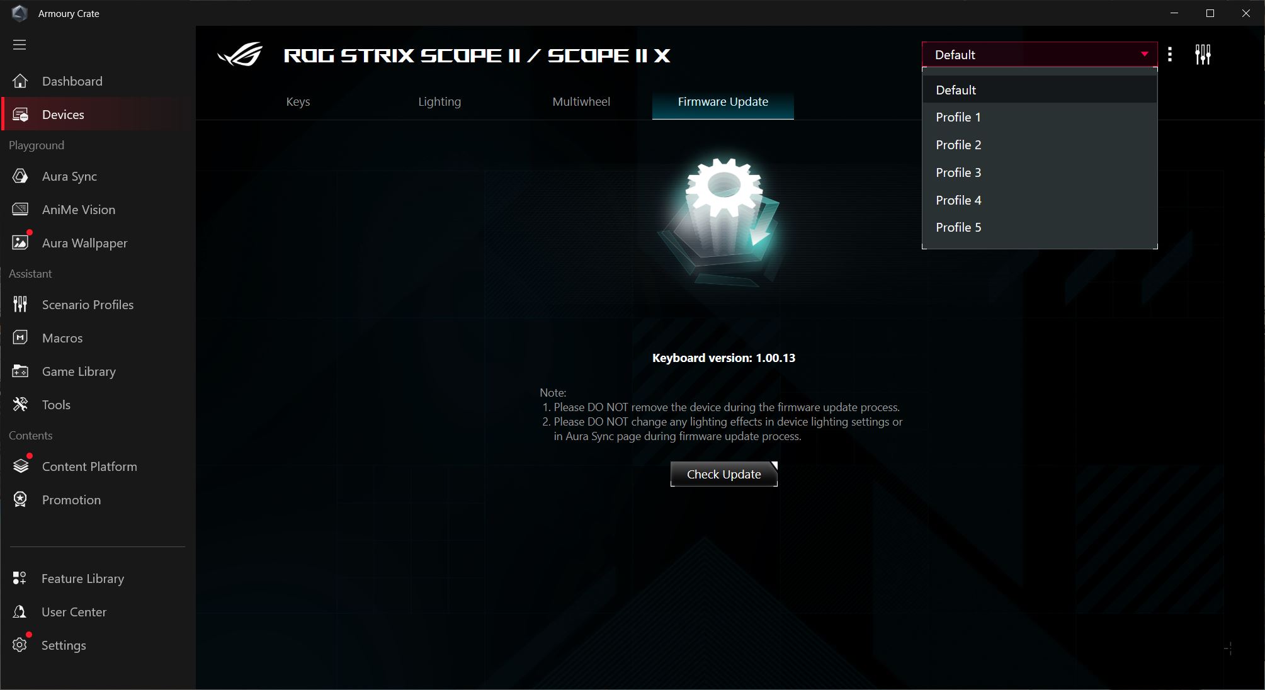Switch to the Keys tab
Image resolution: width=1265 pixels, height=690 pixels.
(x=298, y=102)
